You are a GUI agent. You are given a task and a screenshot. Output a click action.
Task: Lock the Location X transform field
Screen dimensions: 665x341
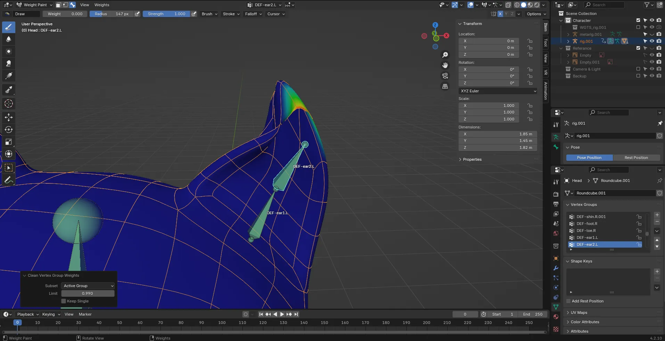[530, 41]
